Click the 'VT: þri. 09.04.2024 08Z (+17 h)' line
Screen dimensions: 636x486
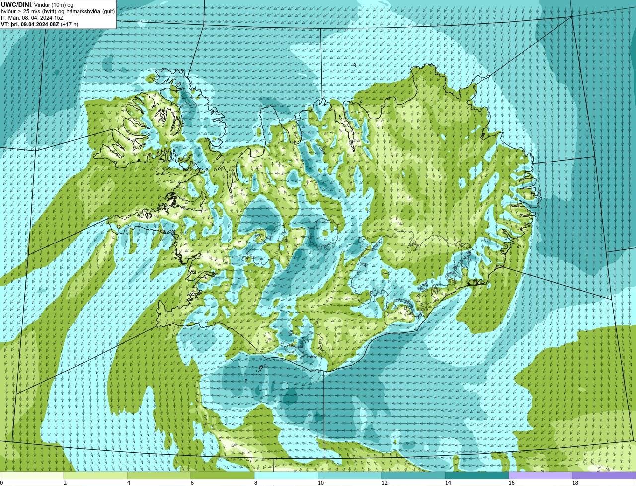(x=39, y=24)
